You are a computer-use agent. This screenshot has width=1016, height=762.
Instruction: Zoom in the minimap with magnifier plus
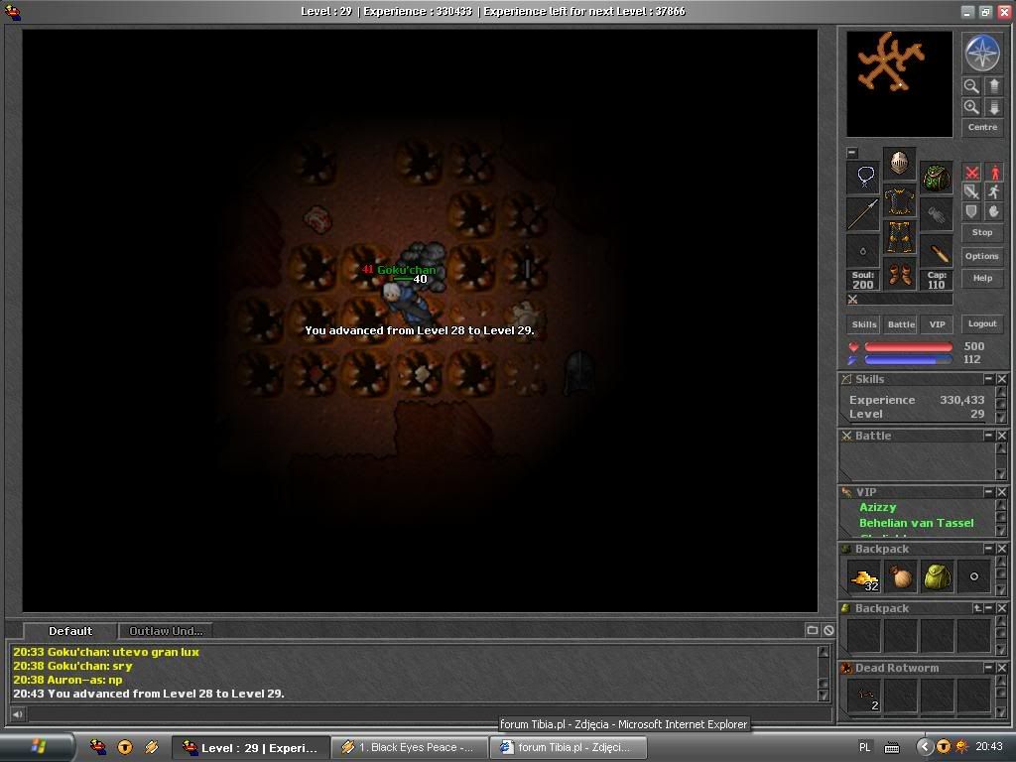coord(971,107)
